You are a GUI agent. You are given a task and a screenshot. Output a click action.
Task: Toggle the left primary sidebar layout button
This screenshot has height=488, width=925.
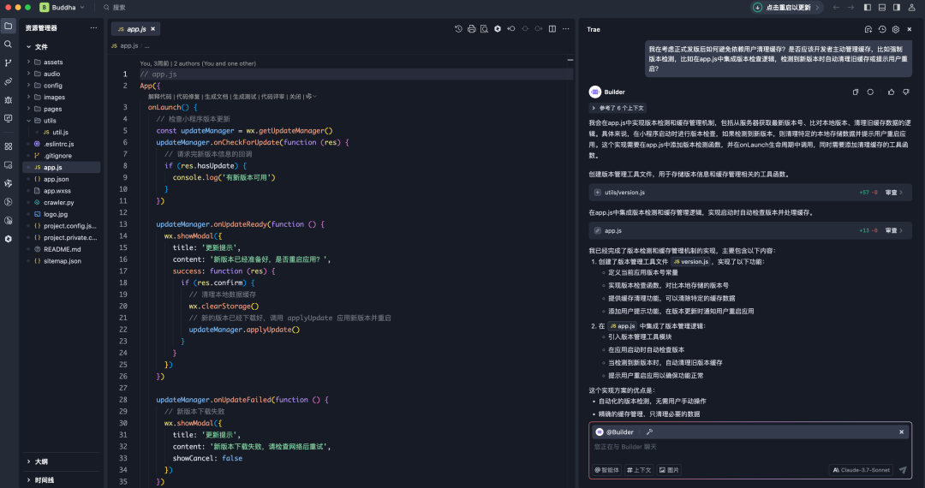tap(867, 8)
